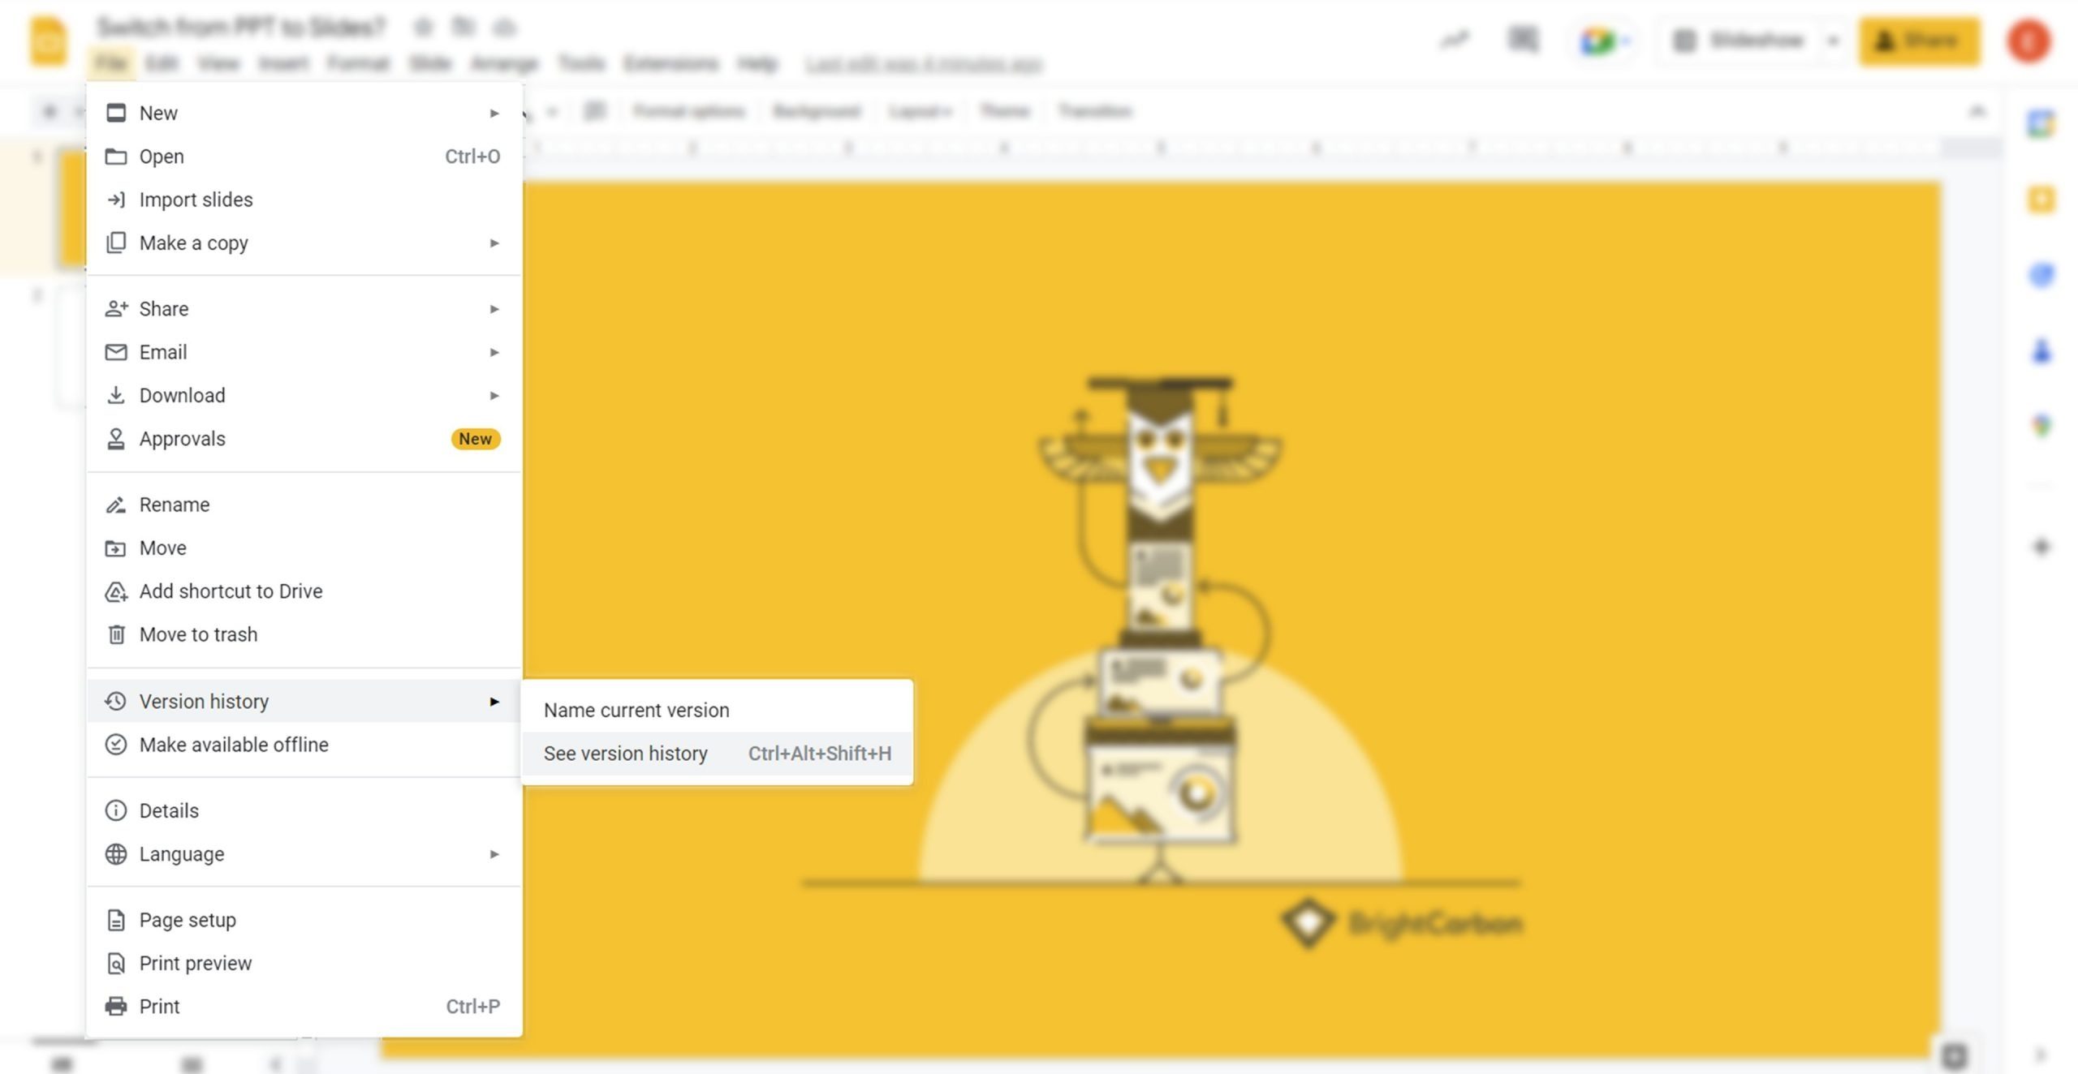Select See version history option
This screenshot has width=2078, height=1074.
tap(625, 752)
